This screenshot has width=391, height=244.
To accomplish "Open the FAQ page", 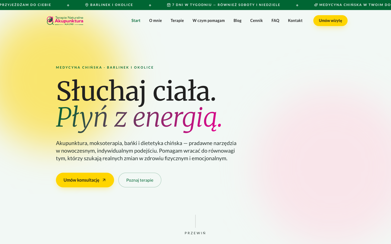I will pos(275,21).
